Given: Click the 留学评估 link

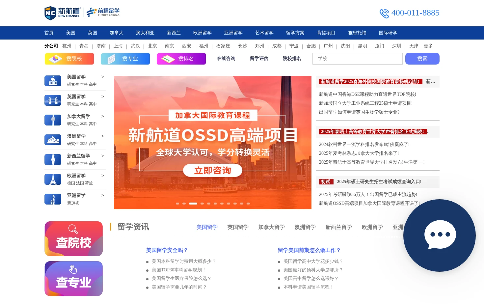Looking at the screenshot, I should (259, 59).
